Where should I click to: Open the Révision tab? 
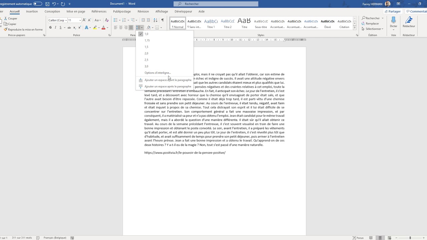143,11
